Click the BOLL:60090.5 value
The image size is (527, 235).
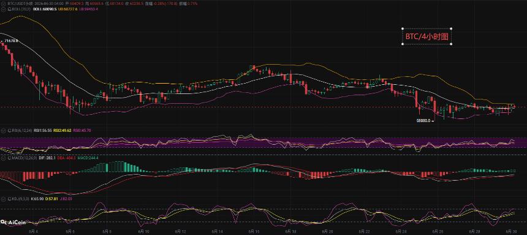(45, 9)
